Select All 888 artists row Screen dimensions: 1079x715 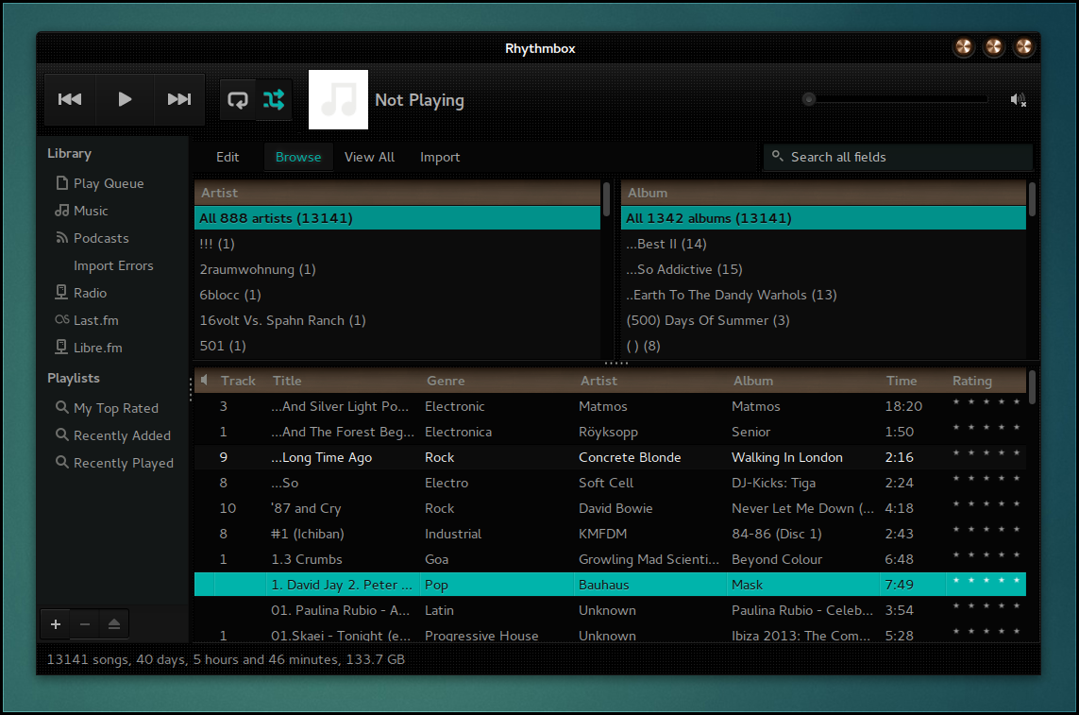397,218
